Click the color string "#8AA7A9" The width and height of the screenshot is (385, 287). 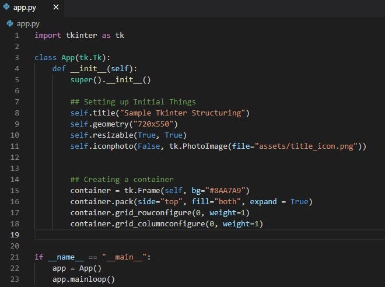point(225,191)
